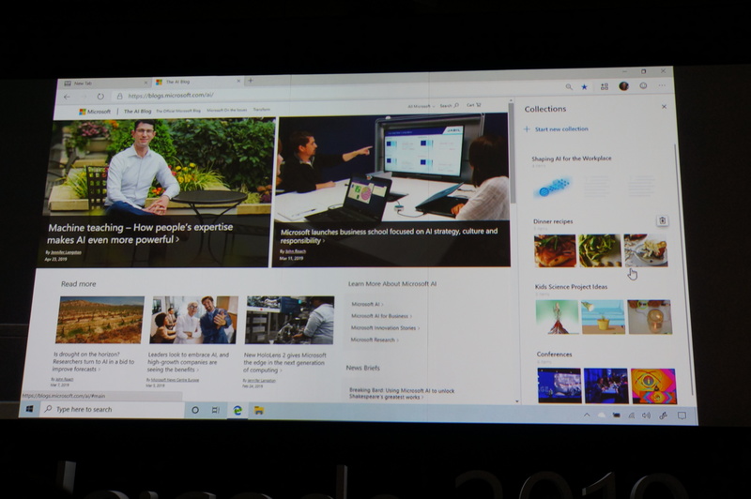The image size is (751, 499).
Task: Switch to the New Tab tab
Action: point(103,83)
